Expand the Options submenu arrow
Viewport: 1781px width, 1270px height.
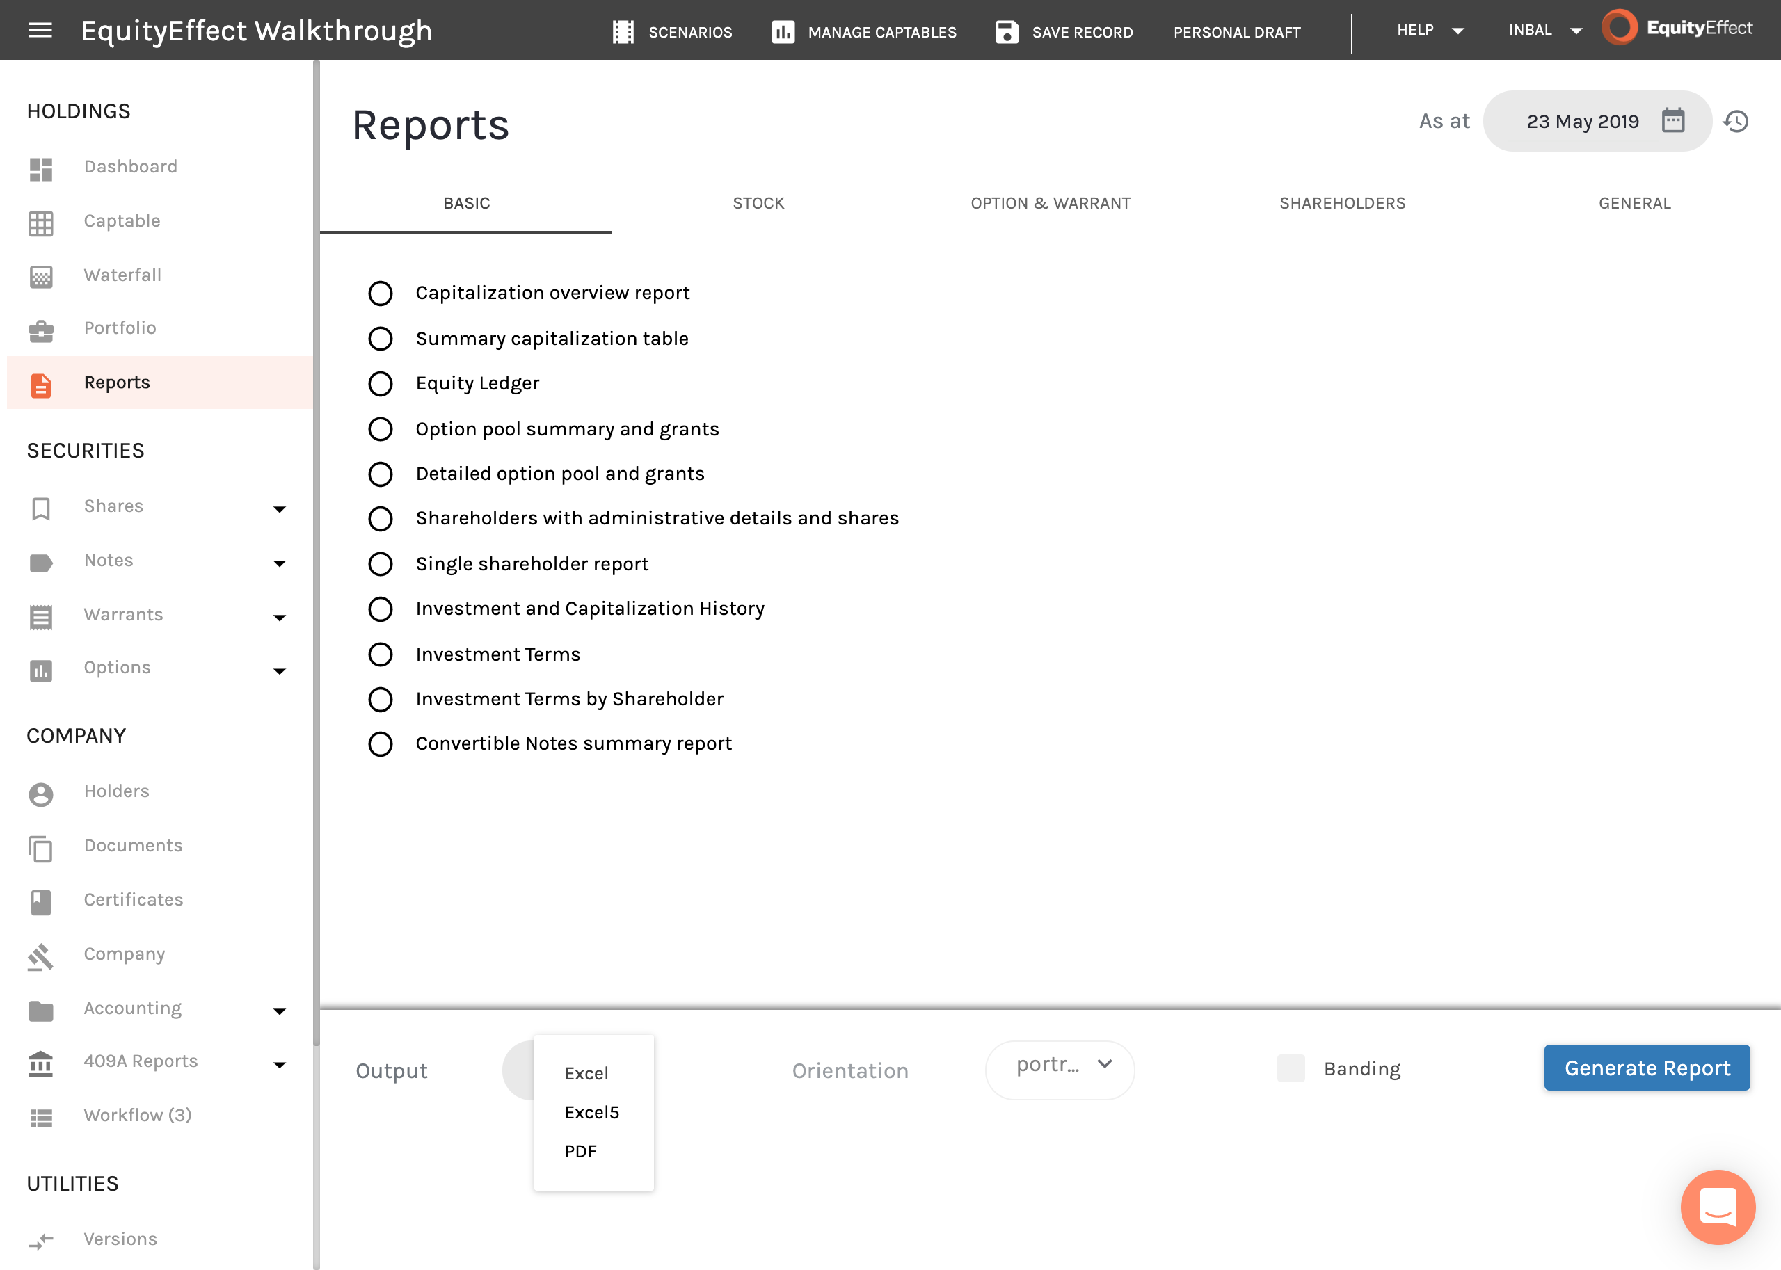[x=279, y=672]
